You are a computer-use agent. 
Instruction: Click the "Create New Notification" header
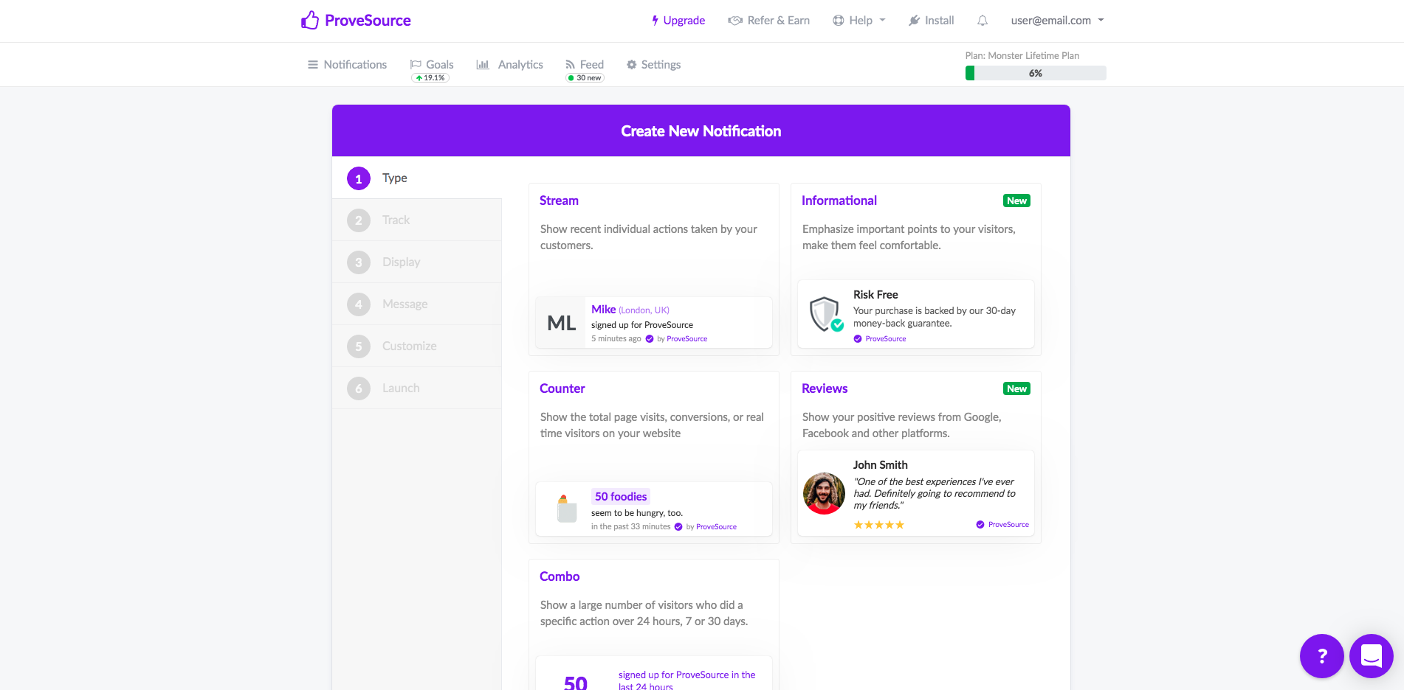pyautogui.click(x=701, y=131)
